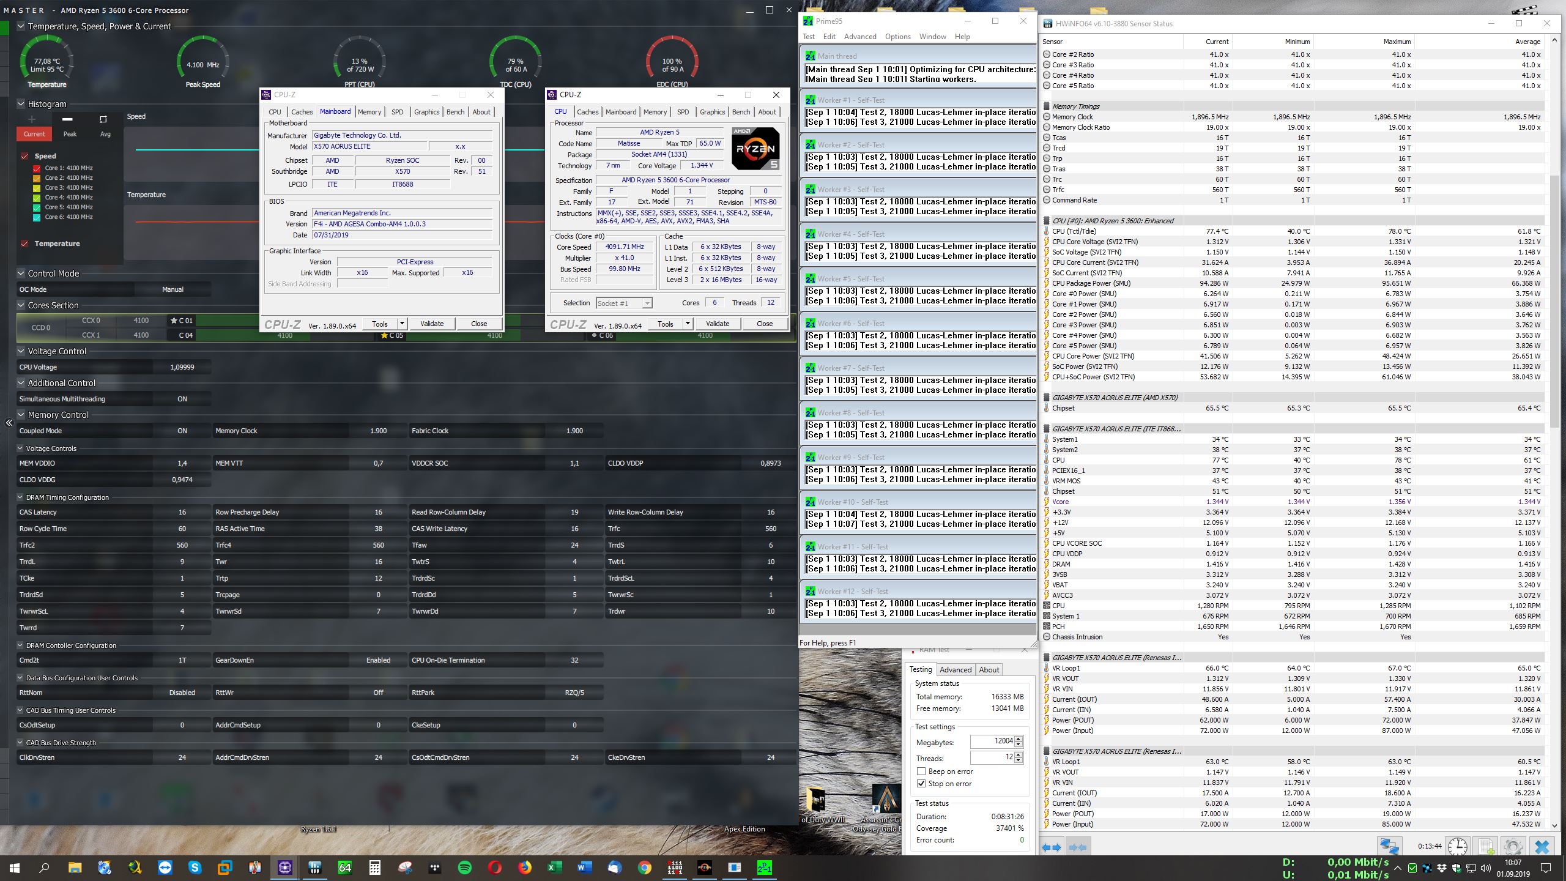Screen dimensions: 1566x881
Task: Collapse the Voltage Control section
Action: click(x=21, y=351)
